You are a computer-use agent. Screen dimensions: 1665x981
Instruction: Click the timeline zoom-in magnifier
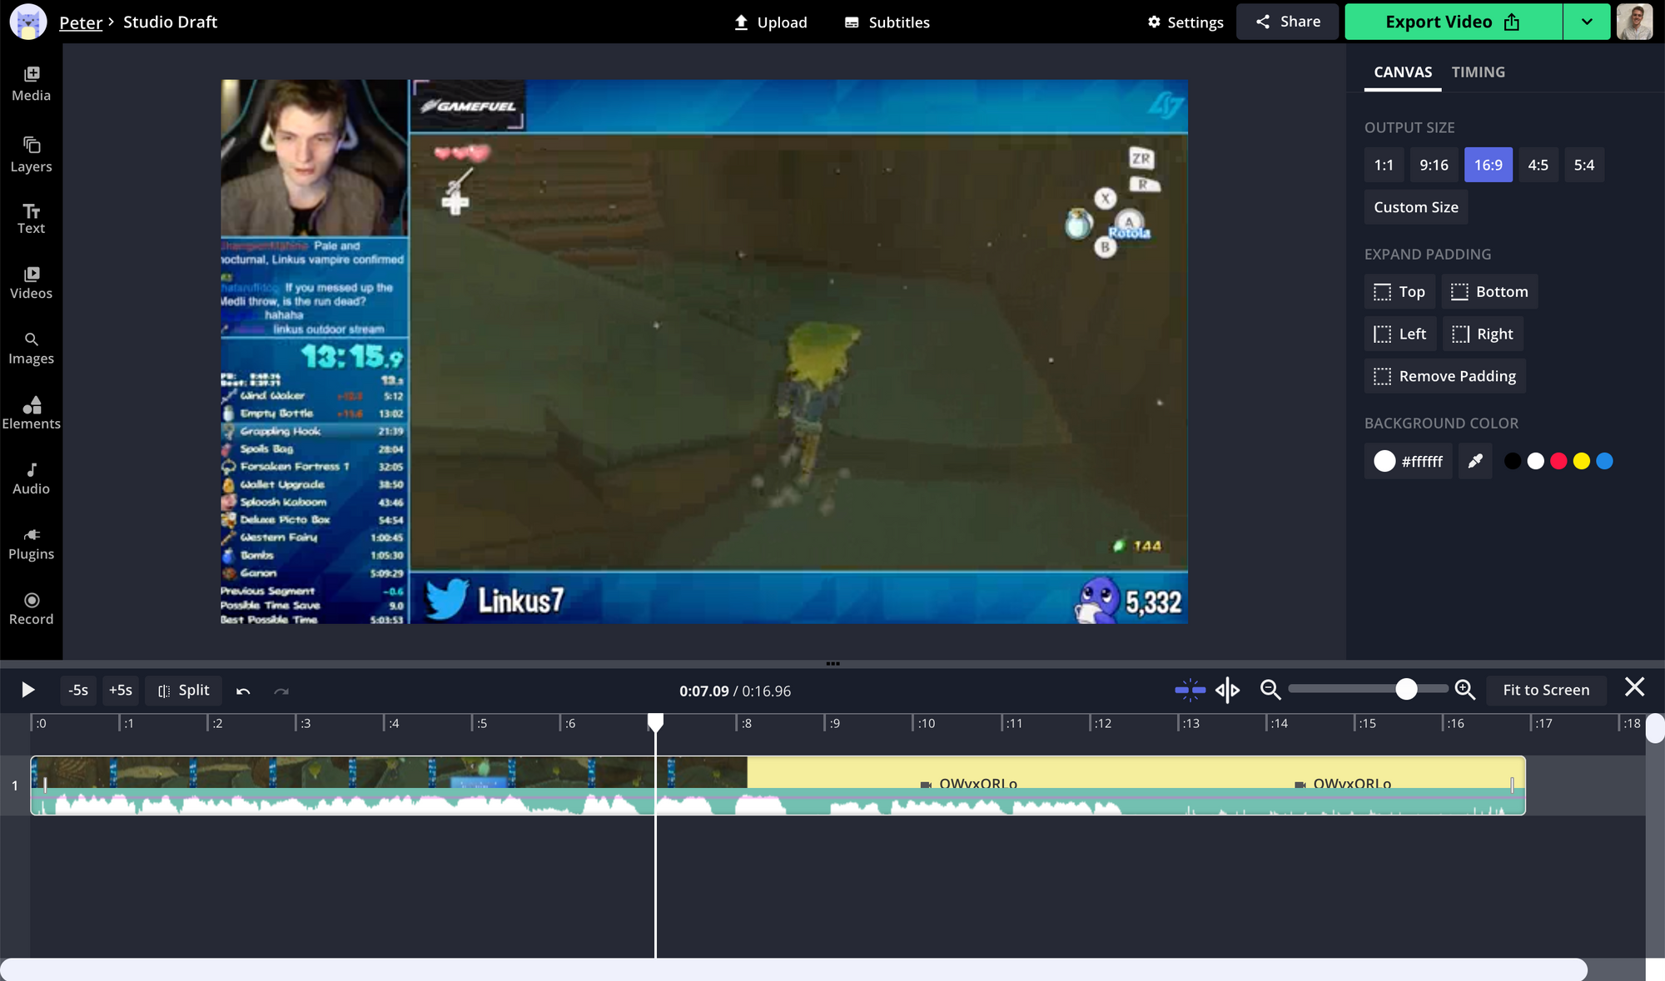coord(1464,690)
